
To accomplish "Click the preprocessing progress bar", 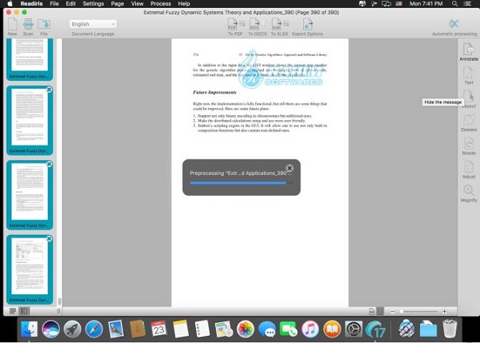I will [241, 183].
